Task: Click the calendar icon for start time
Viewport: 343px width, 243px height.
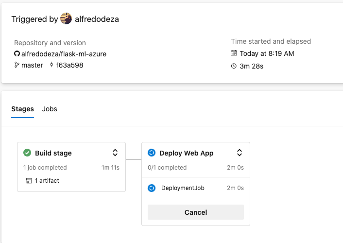Action: (234, 53)
